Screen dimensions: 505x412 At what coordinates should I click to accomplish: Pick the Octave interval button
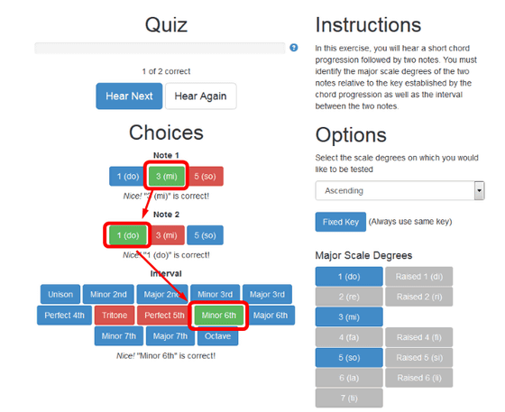217,336
